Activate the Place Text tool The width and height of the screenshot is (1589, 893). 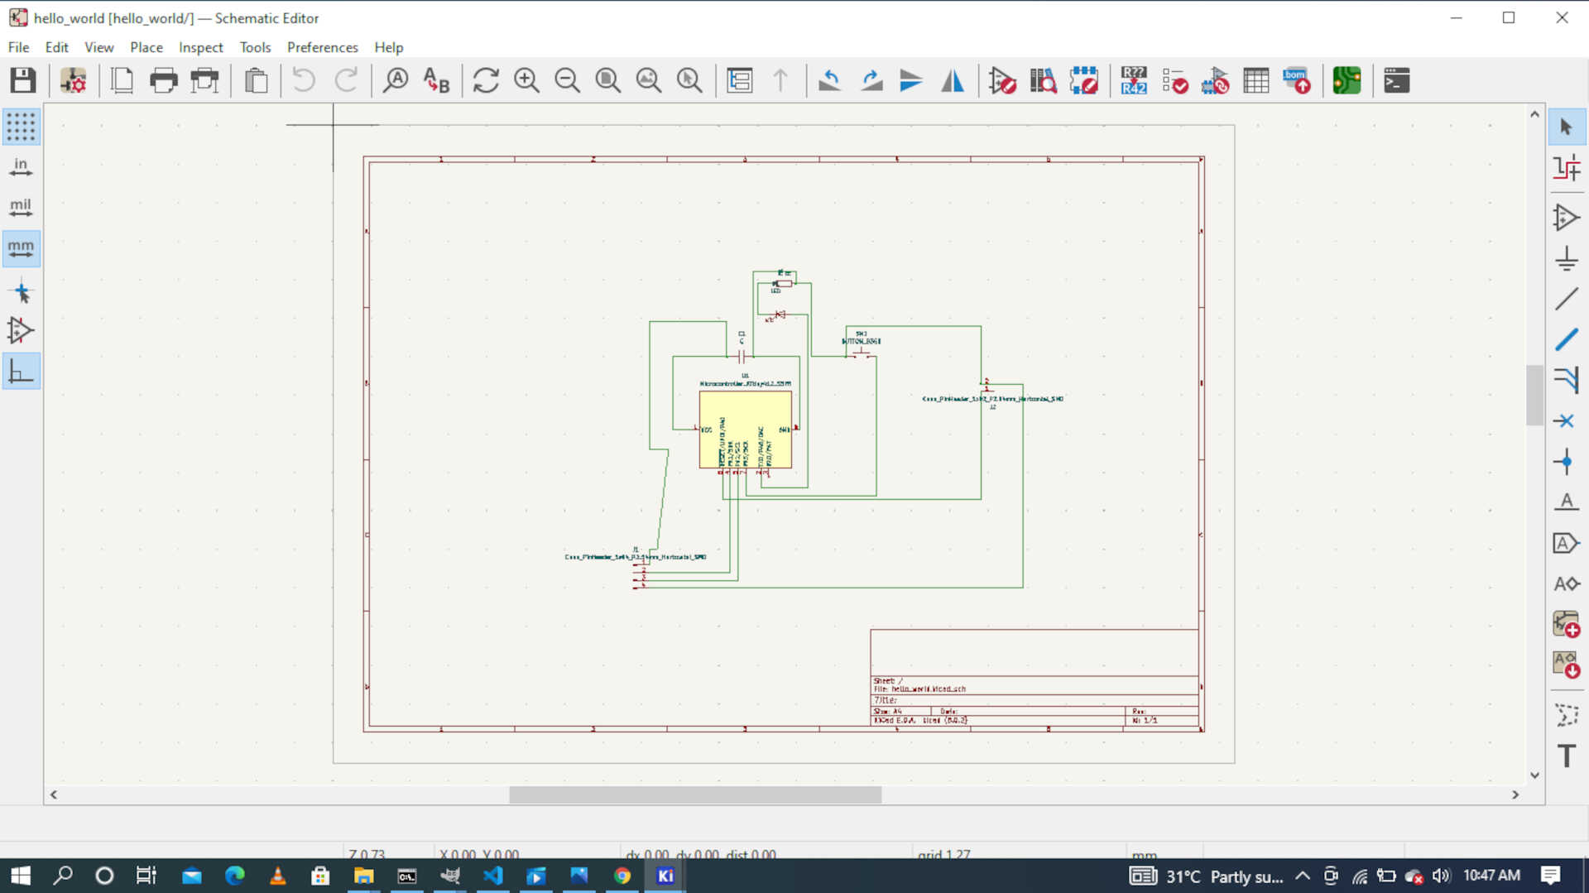1566,755
